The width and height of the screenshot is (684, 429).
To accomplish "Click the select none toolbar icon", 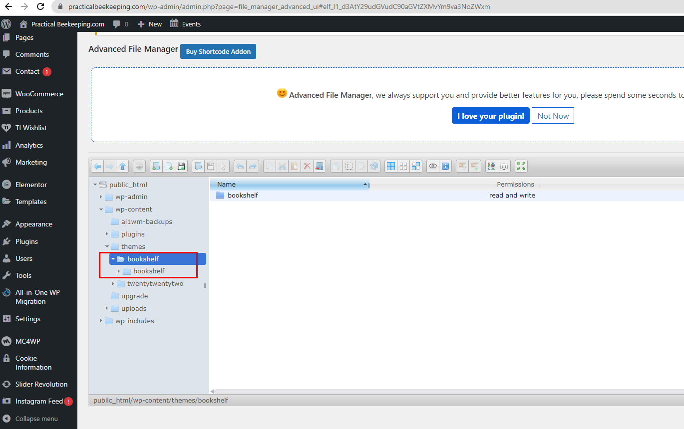I will pyautogui.click(x=403, y=166).
